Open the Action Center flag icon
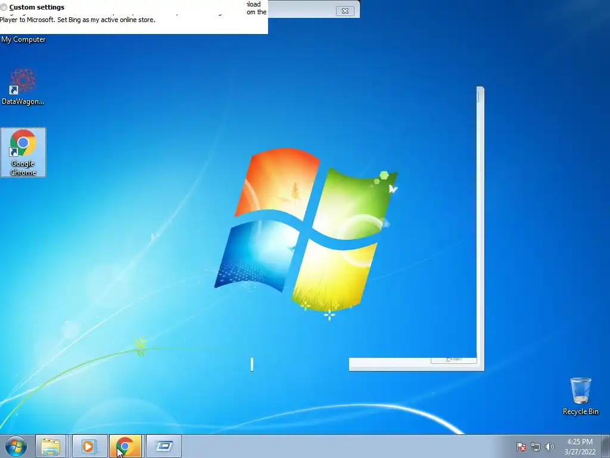 pos(521,447)
